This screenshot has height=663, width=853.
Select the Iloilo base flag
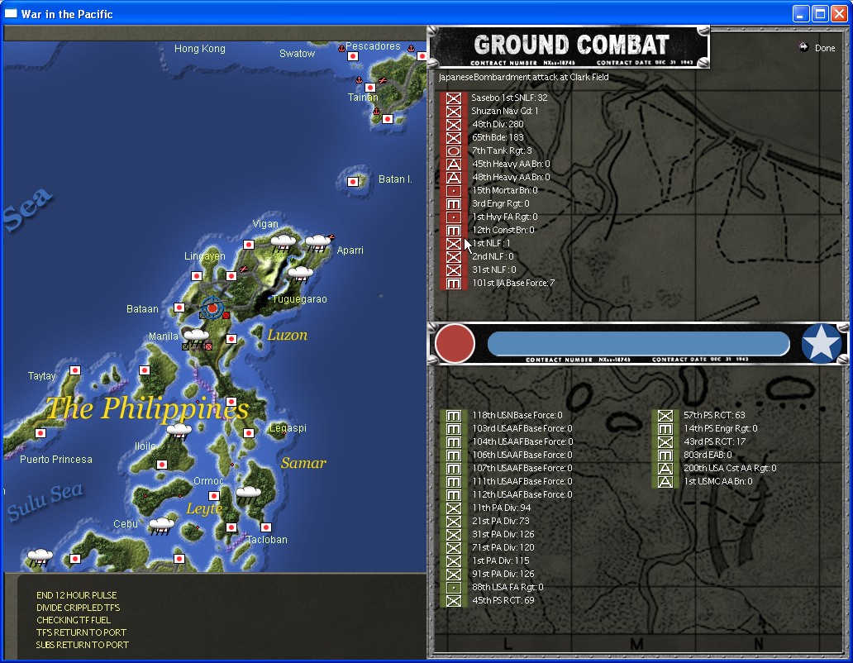pos(161,465)
